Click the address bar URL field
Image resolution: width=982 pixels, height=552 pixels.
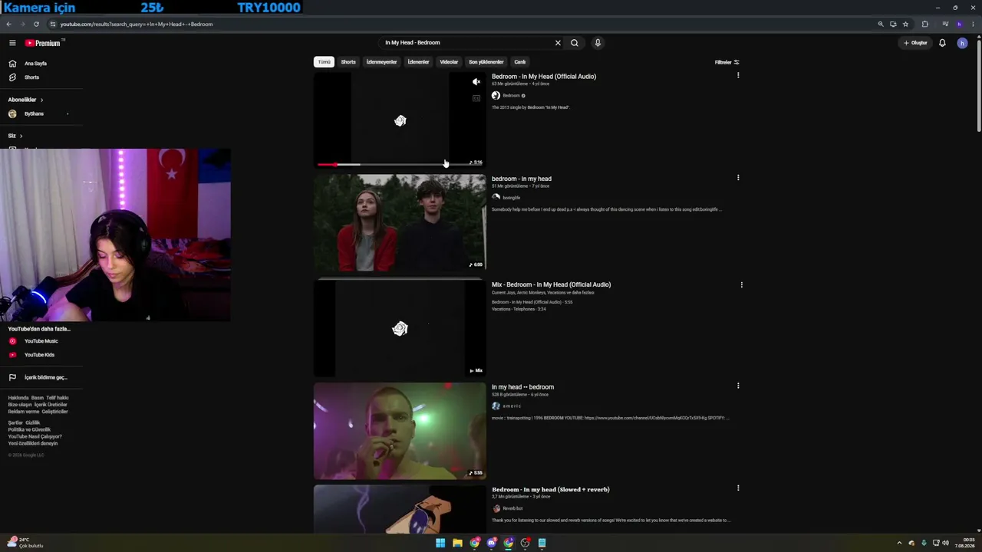(x=460, y=24)
